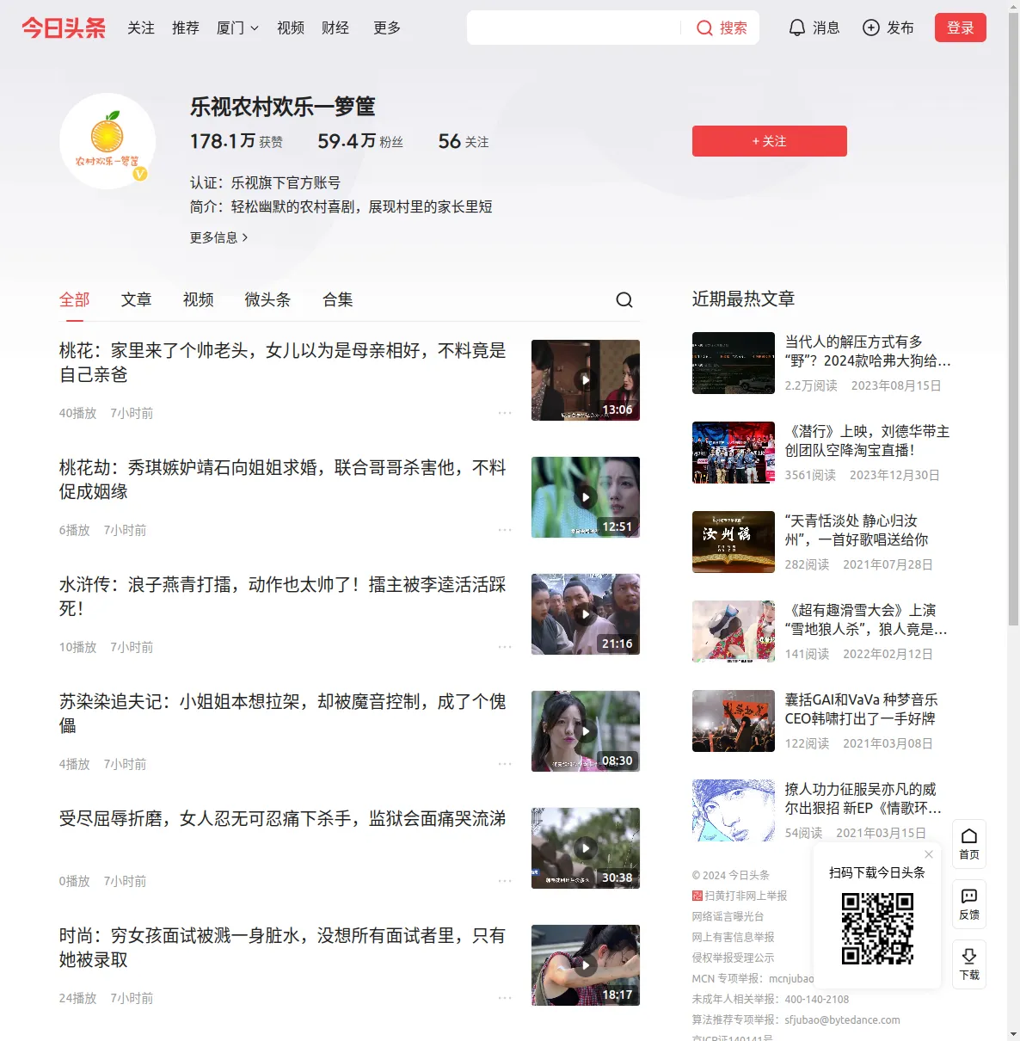Open 推荐 in top navigation
This screenshot has width=1020, height=1041.
(x=186, y=28)
